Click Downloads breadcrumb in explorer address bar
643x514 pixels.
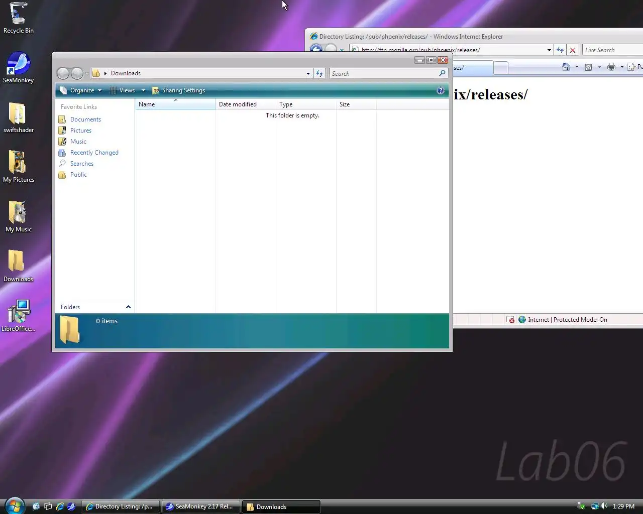126,73
